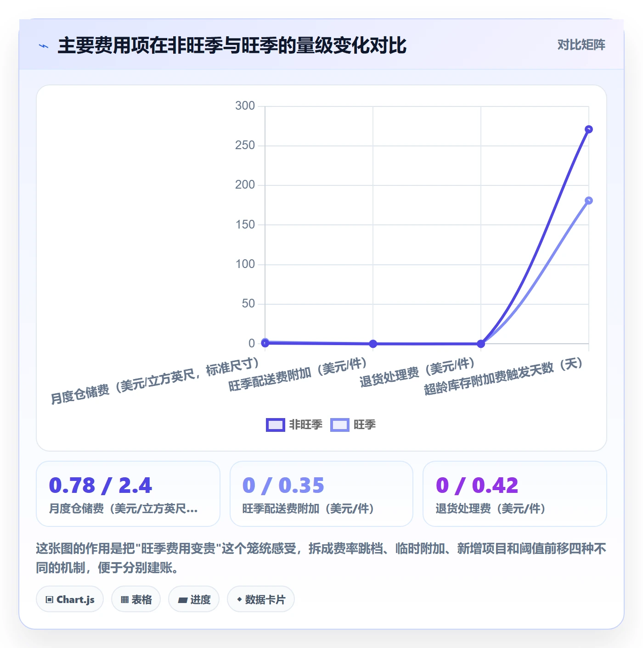Click the progress icon in 进度 tag
This screenshot has height=648, width=643.
coord(182,600)
